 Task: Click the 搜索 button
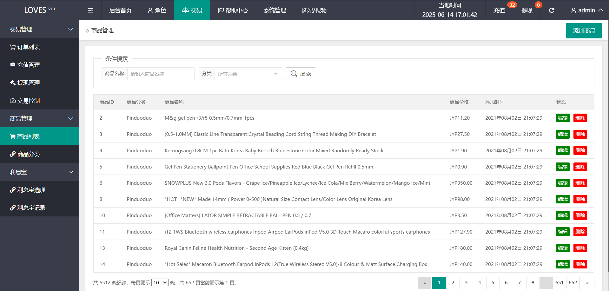coord(301,74)
